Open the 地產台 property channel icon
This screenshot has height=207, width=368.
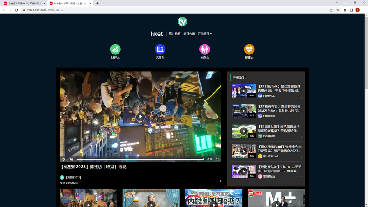pyautogui.click(x=160, y=49)
